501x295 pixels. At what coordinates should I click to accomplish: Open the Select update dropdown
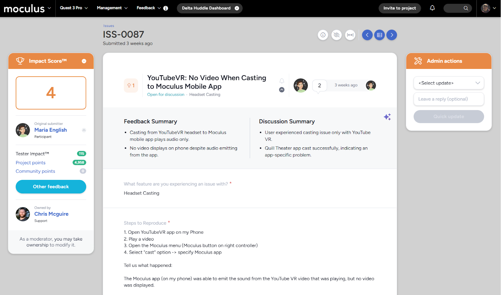coord(449,83)
